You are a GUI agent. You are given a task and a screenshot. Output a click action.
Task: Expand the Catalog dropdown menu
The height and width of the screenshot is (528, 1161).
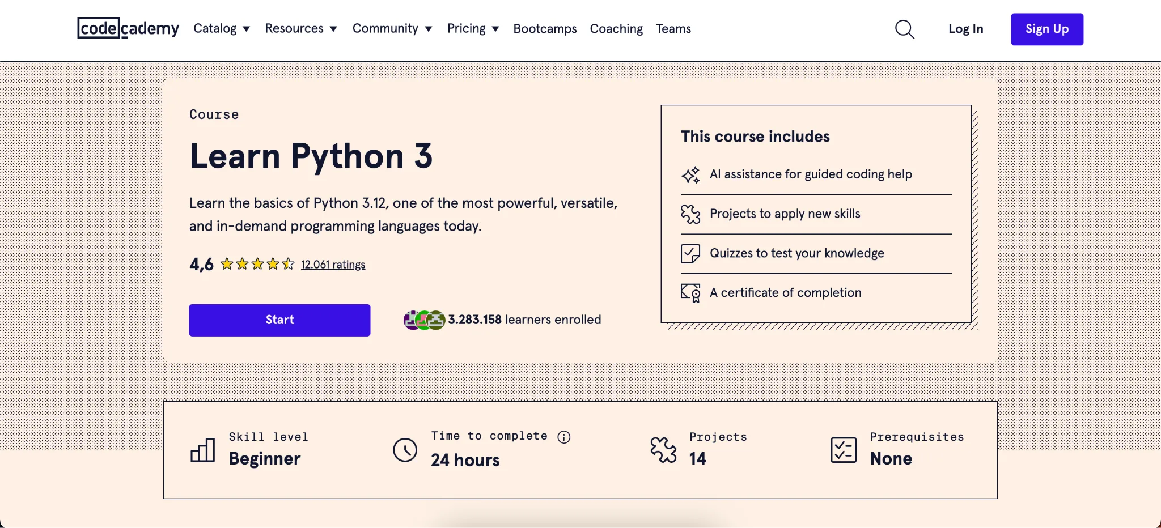pos(222,28)
